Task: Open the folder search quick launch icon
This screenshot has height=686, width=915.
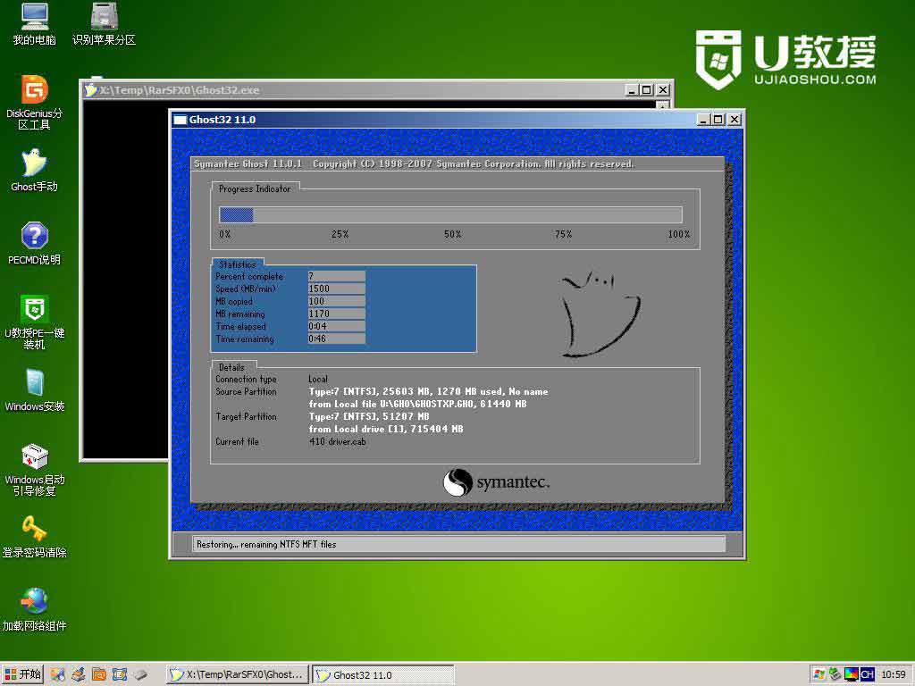Action: 98,674
